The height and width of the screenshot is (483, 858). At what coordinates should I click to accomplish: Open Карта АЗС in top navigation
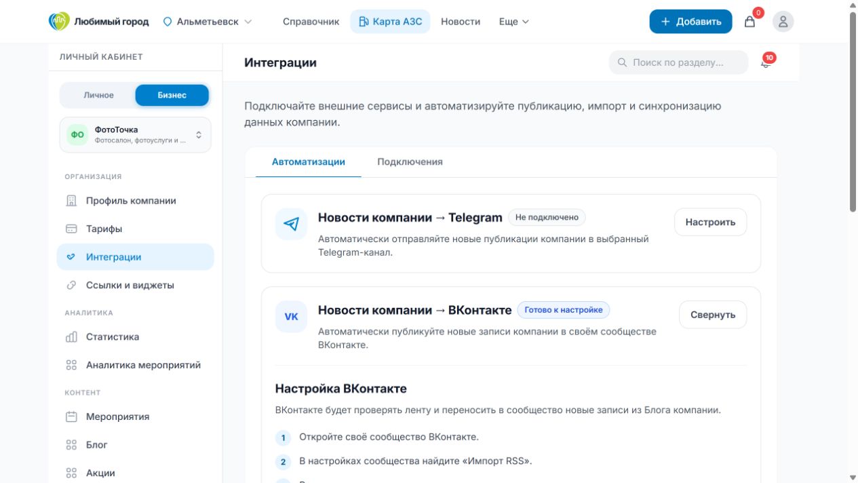tap(390, 22)
